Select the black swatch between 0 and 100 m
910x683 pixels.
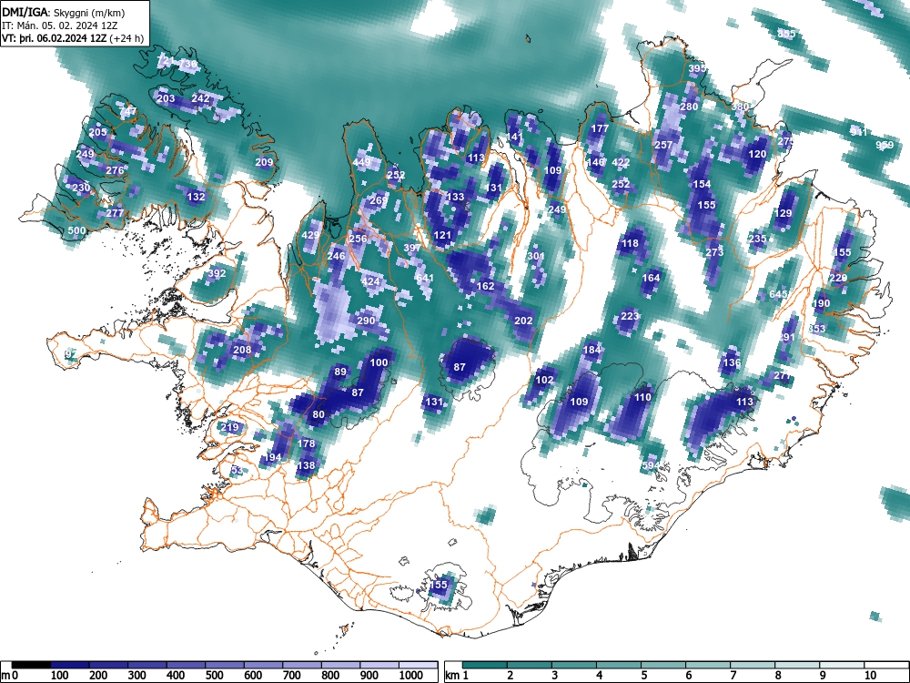tap(31, 665)
